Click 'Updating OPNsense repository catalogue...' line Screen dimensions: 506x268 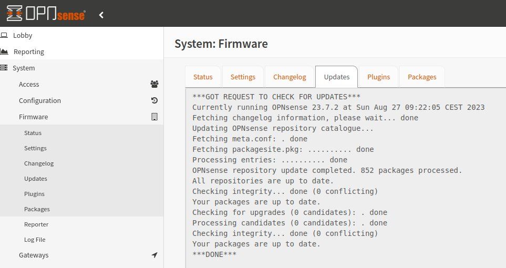tap(283, 128)
